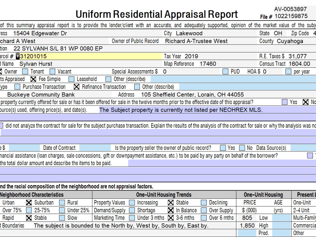This screenshot has height=237, width=316.
Task: Check Other (describe) under property rights
Action: click(108, 79)
